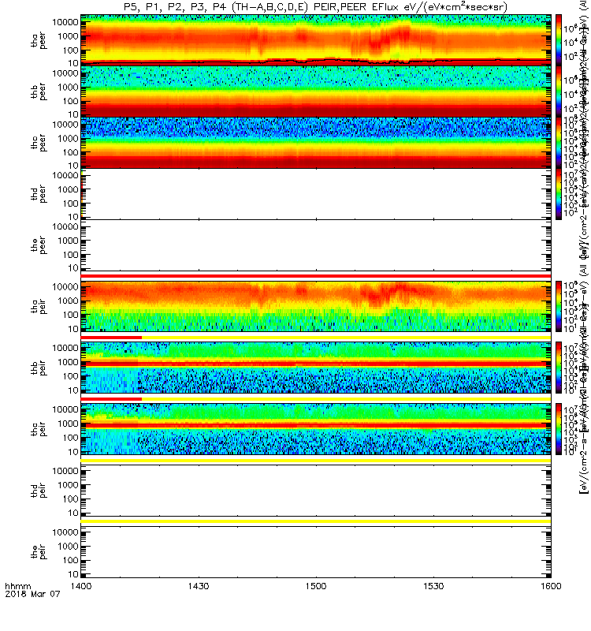The image size is (591, 631).
Task: Click the 10 tick label of the peir
Action: click(x=72, y=574)
